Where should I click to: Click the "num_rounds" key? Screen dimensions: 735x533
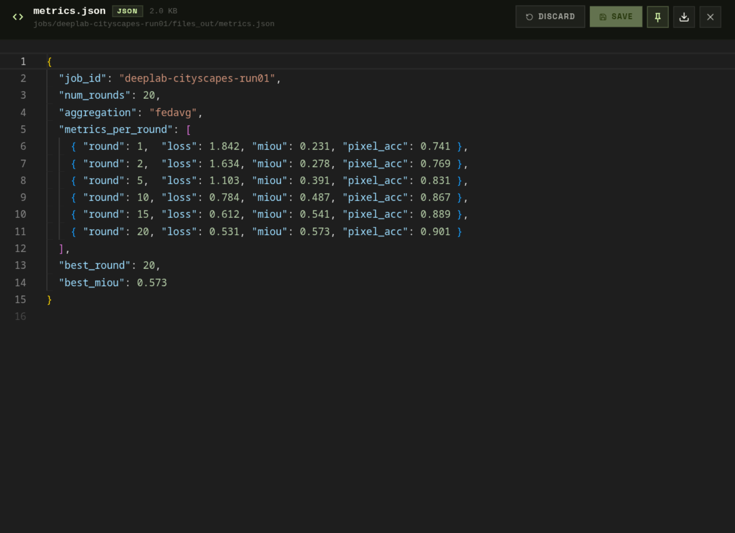[x=95, y=95]
